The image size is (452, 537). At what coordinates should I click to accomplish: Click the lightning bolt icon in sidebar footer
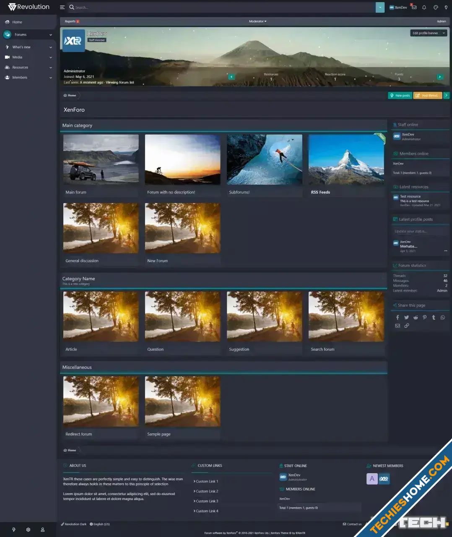pyautogui.click(x=14, y=529)
